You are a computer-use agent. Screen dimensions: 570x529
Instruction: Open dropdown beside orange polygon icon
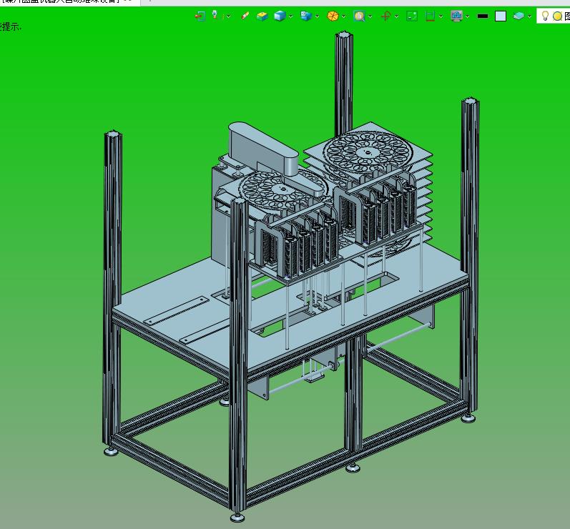(343, 16)
